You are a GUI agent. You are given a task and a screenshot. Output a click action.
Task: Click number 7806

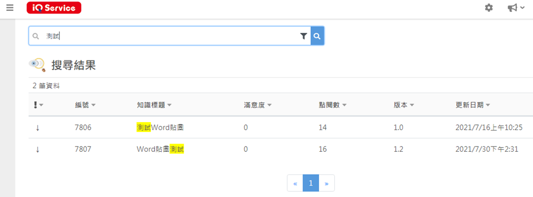pos(83,128)
